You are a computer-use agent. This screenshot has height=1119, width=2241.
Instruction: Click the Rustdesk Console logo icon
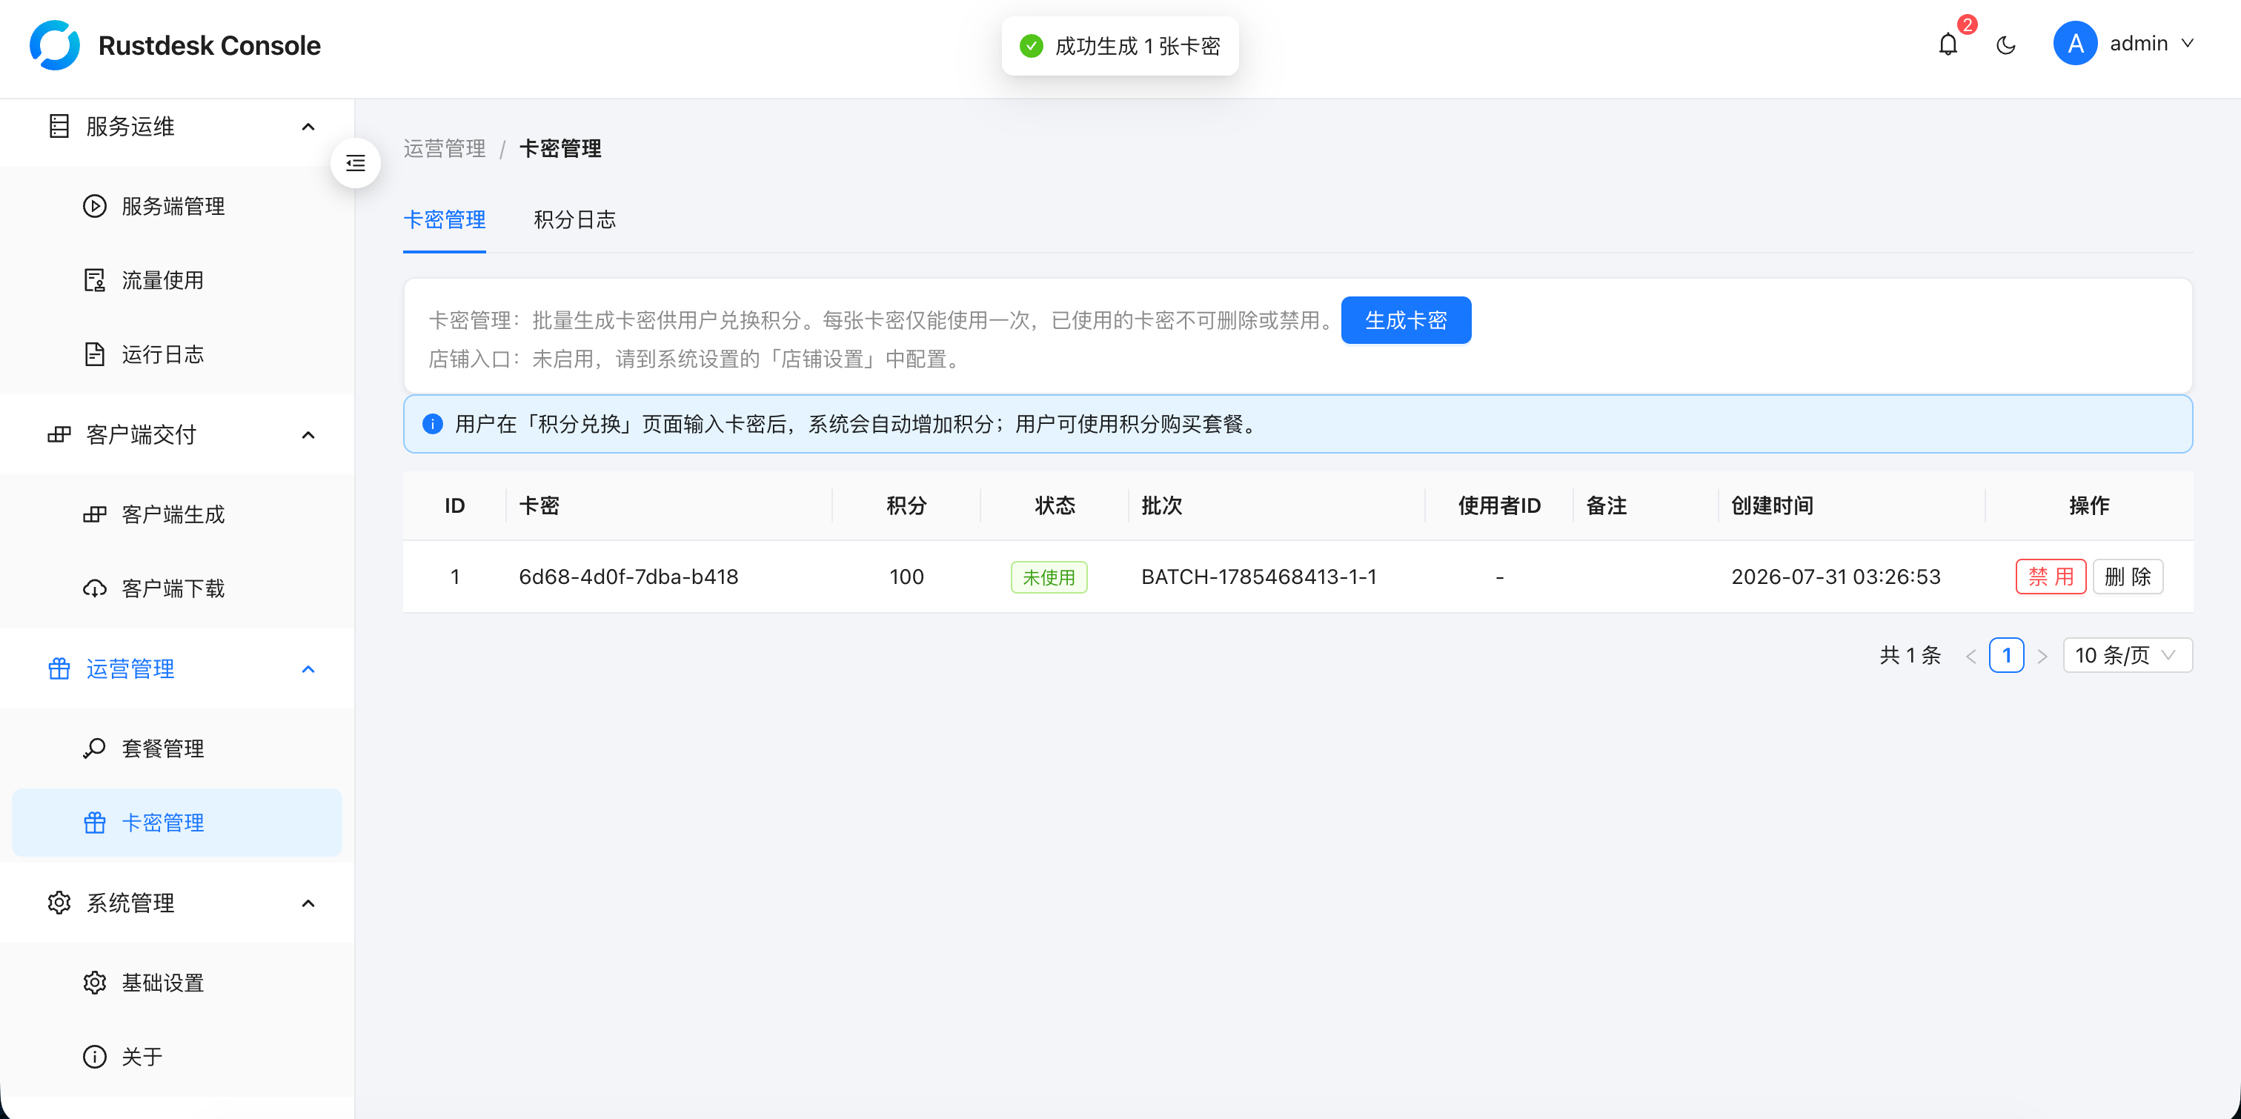(54, 44)
